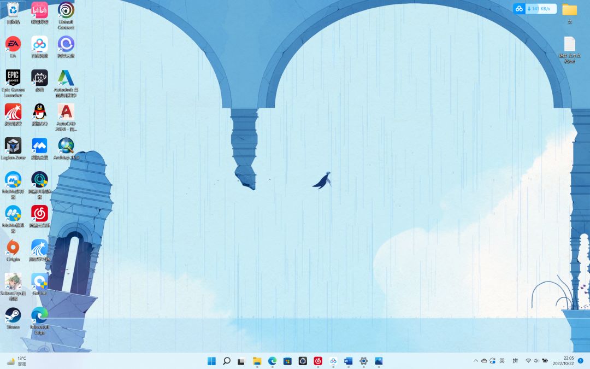Open the Steam desktop shortcut
This screenshot has height=369, width=590.
click(13, 315)
